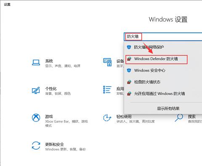Click shield icon beside Windows 安全中心

129,70
